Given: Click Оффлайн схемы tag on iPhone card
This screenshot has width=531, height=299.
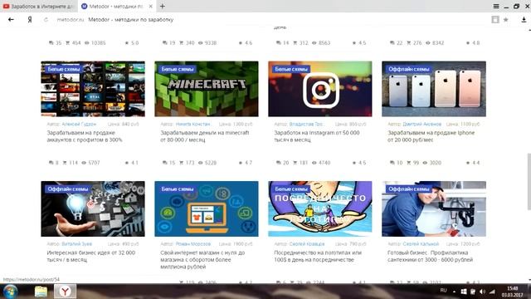Looking at the screenshot, I should tap(408, 69).
